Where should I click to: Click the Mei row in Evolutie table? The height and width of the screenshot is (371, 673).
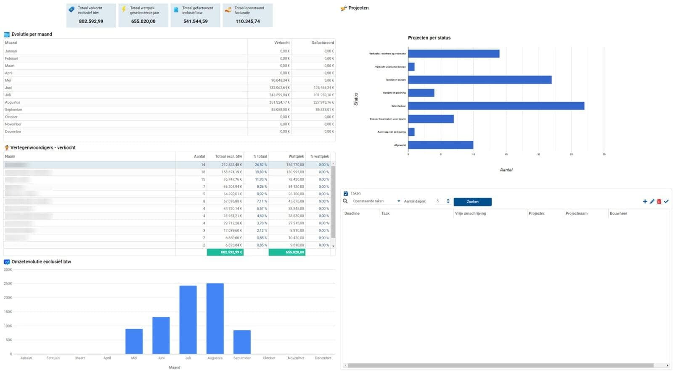click(x=169, y=80)
